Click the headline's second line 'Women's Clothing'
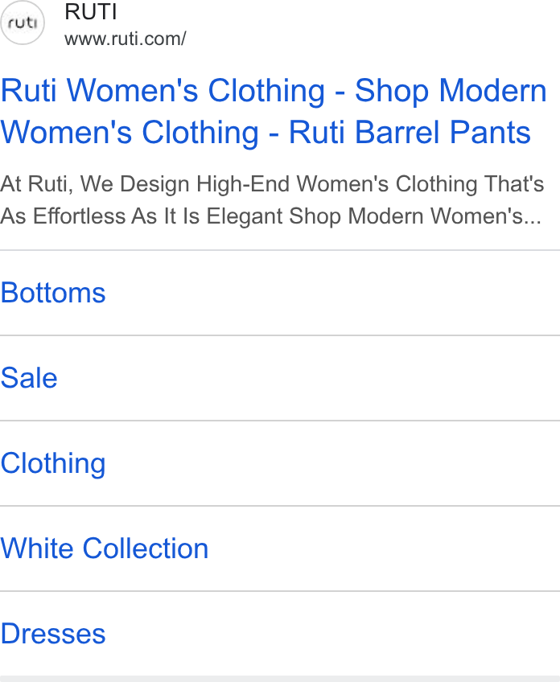 pos(130,132)
